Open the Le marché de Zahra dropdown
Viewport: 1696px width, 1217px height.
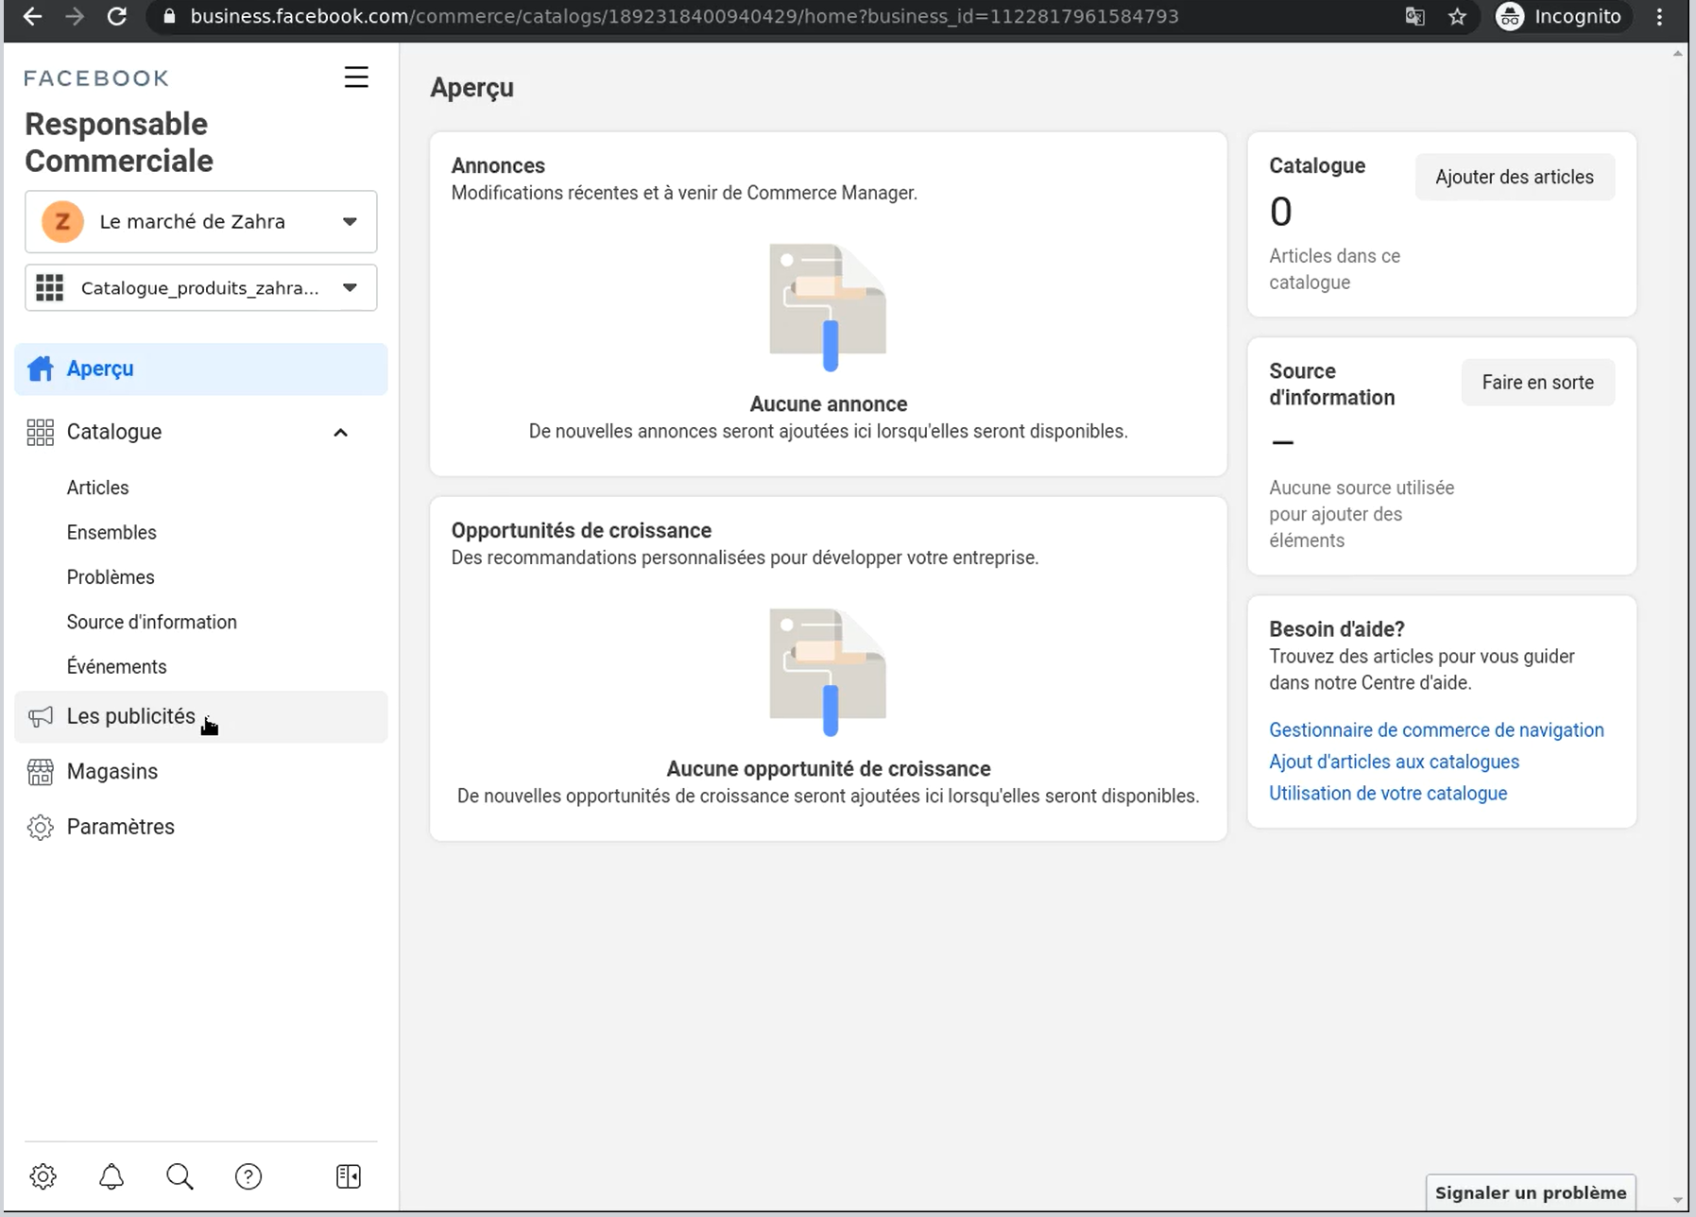click(x=201, y=222)
